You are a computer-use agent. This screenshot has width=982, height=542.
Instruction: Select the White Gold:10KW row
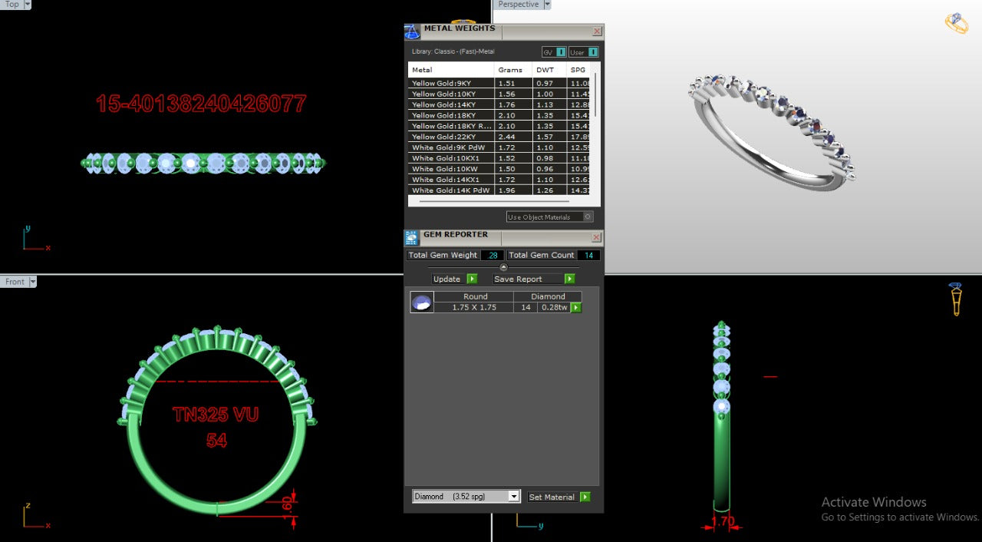[499, 169]
